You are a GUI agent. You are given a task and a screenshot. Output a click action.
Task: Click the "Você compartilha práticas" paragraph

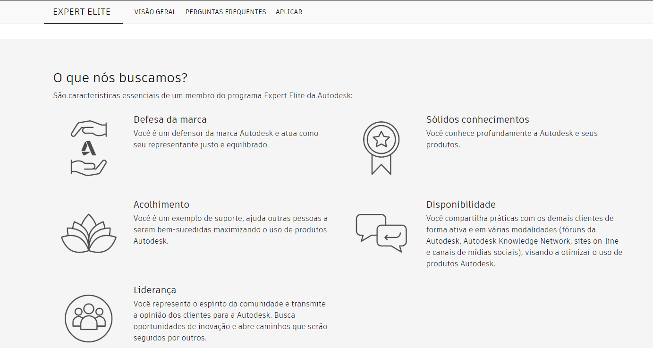(524, 241)
